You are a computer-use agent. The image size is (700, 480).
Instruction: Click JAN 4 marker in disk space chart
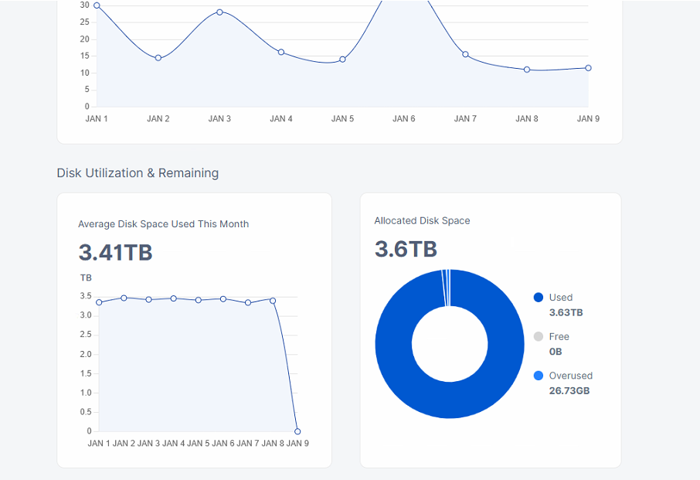(x=173, y=298)
